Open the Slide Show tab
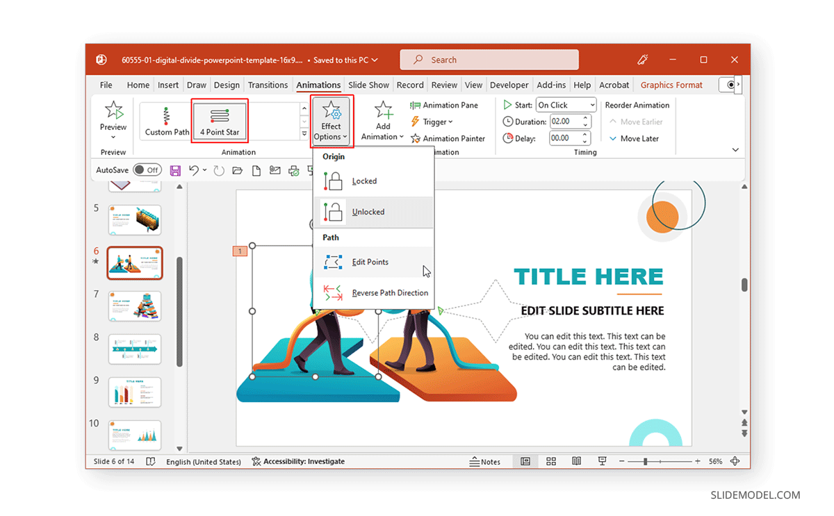Viewport: 834px width, 516px height. point(368,85)
